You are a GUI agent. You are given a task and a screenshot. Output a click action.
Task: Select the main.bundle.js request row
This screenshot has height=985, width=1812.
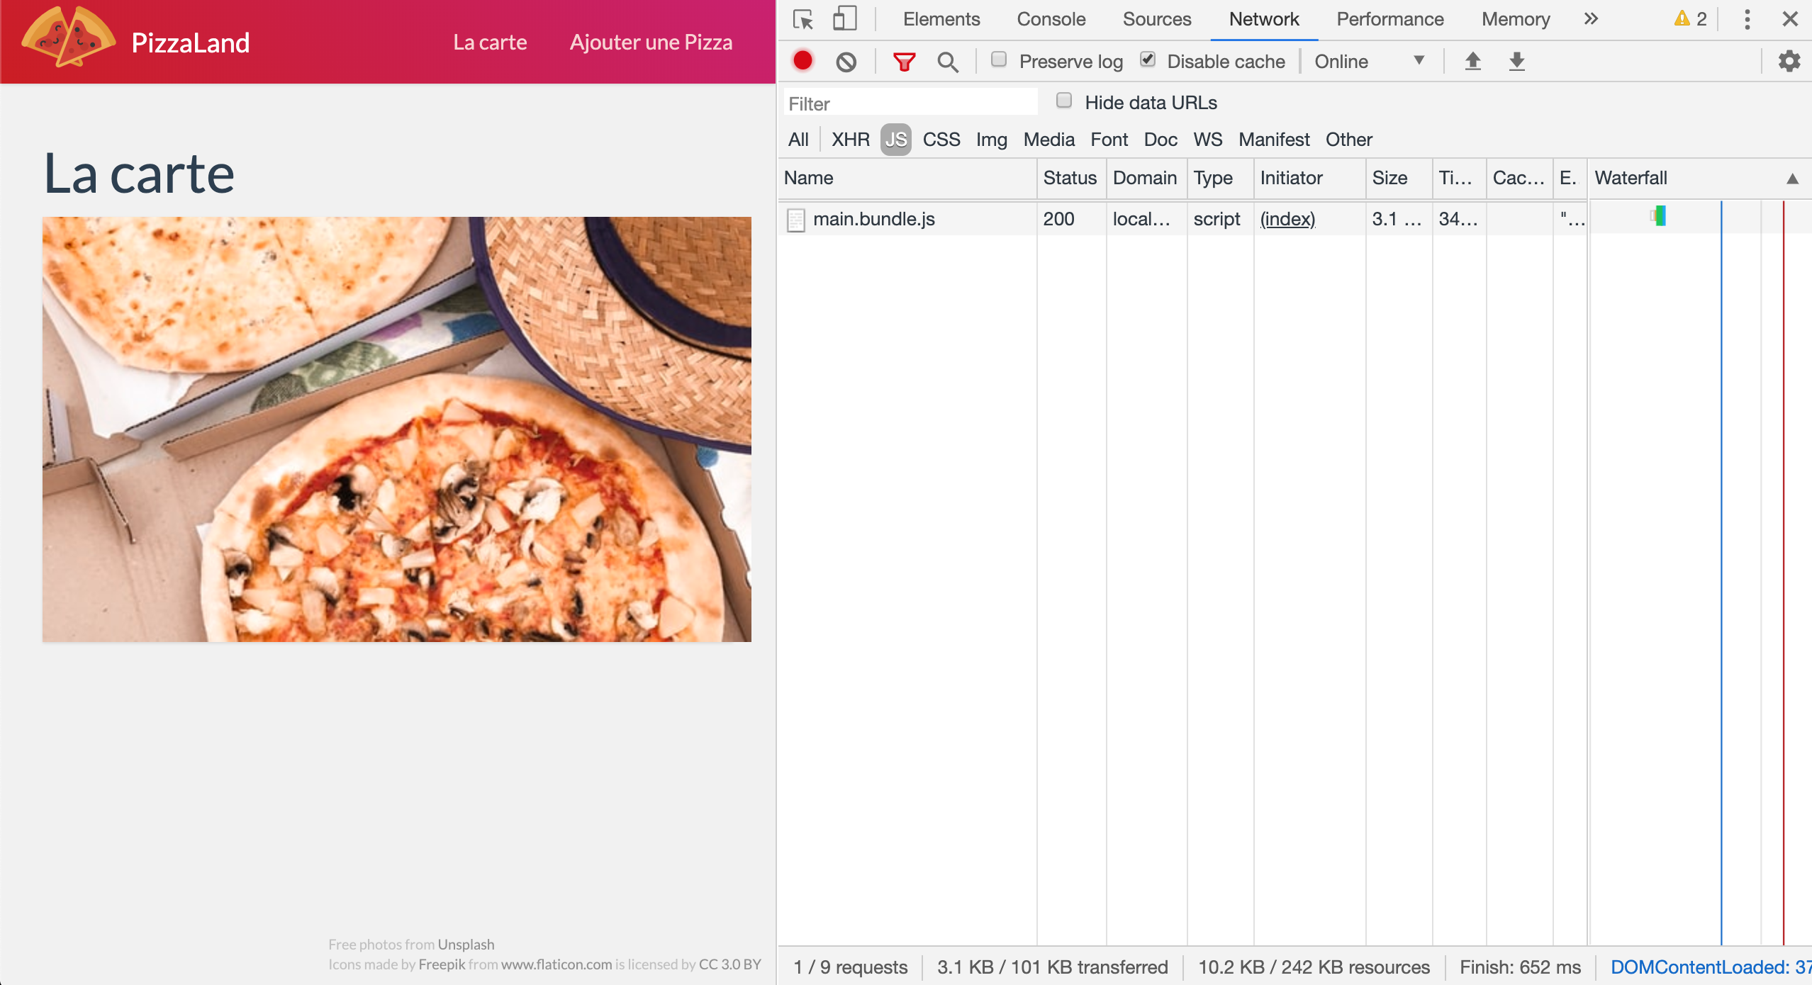tap(1294, 219)
